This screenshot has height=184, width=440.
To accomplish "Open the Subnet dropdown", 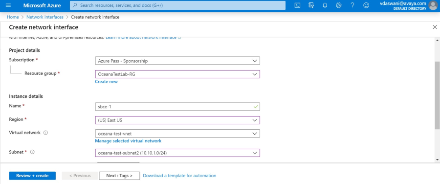I will click(x=177, y=153).
